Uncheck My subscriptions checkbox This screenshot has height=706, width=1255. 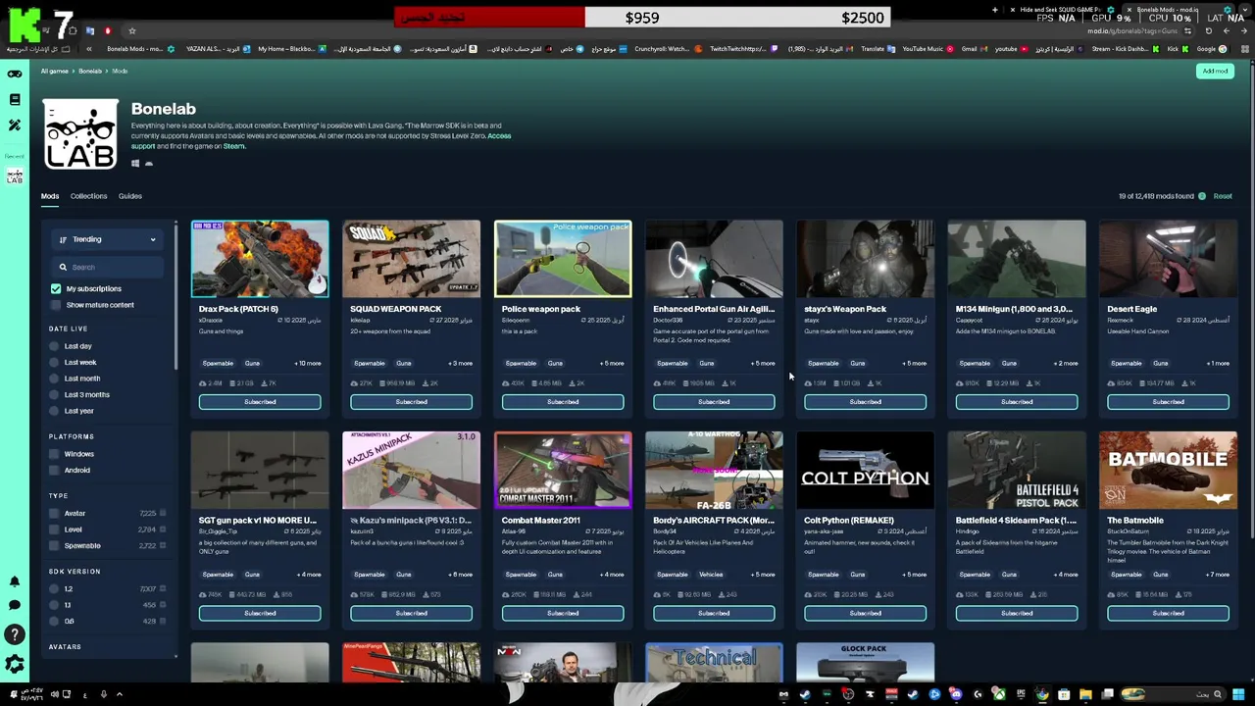(56, 288)
